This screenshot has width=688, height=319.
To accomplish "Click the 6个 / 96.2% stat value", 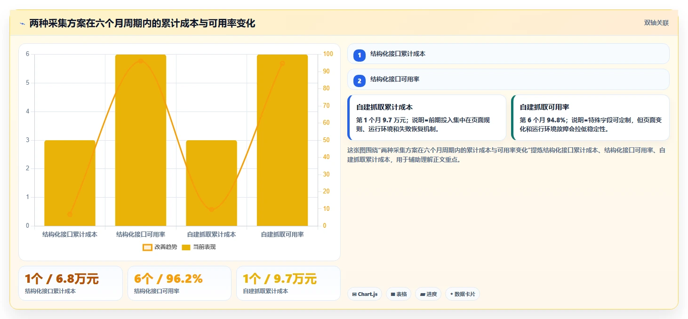I will pos(168,279).
